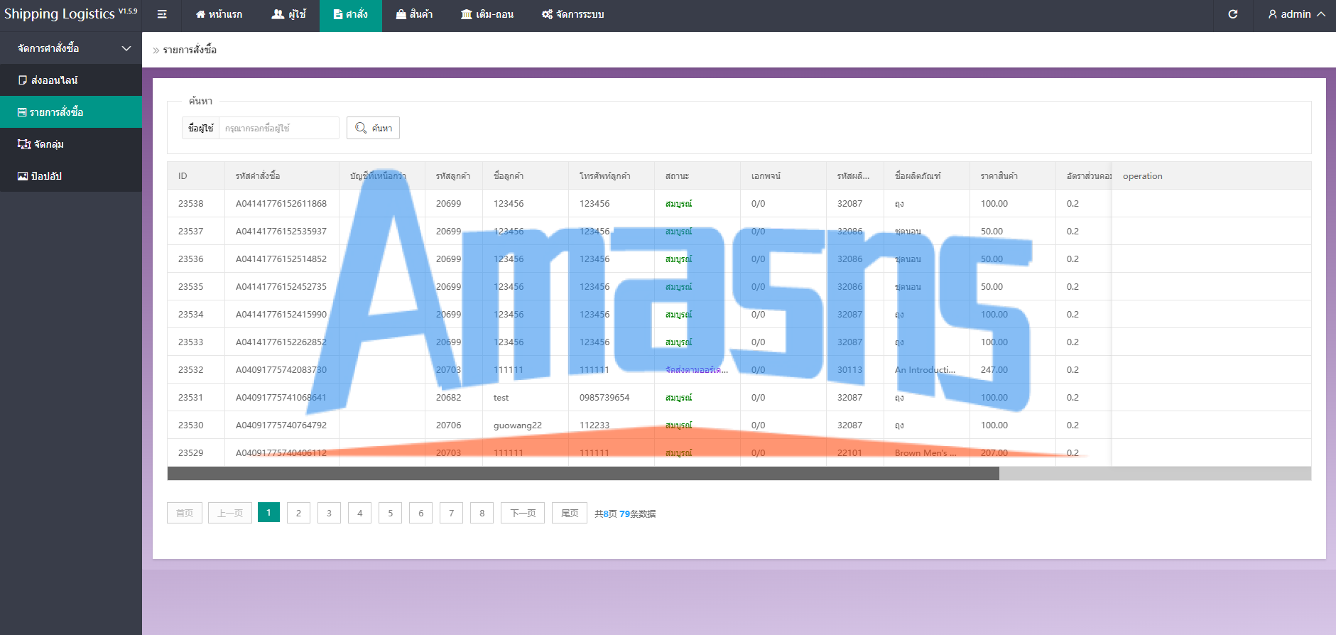
Task: Go to page 3
Action: 329,513
